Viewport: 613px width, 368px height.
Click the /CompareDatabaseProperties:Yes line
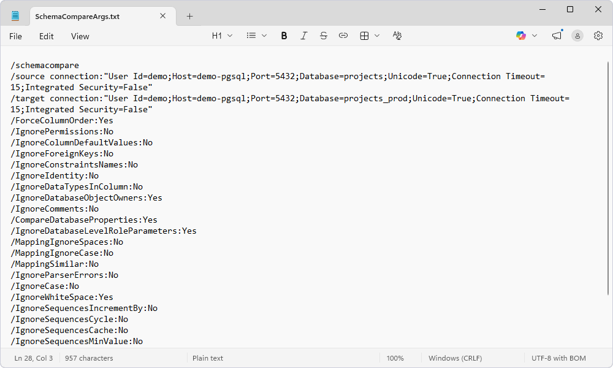click(83, 220)
